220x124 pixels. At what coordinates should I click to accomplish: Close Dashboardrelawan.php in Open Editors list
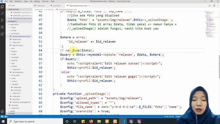(x=9, y=18)
